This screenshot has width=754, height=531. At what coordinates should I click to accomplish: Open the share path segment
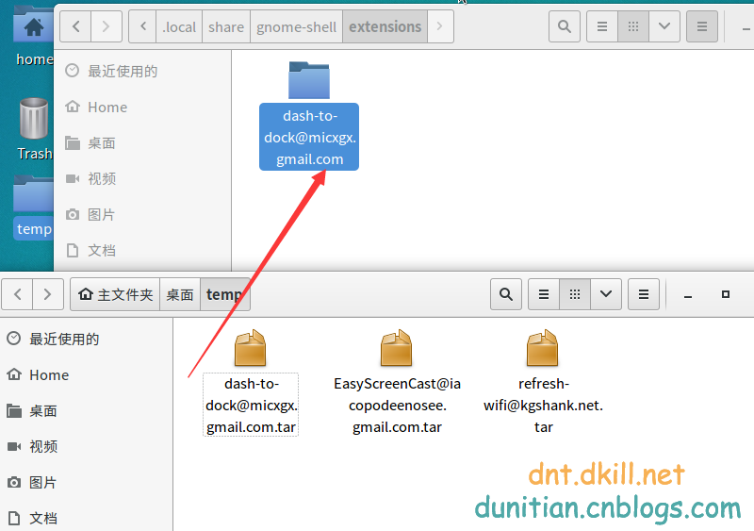point(226,26)
